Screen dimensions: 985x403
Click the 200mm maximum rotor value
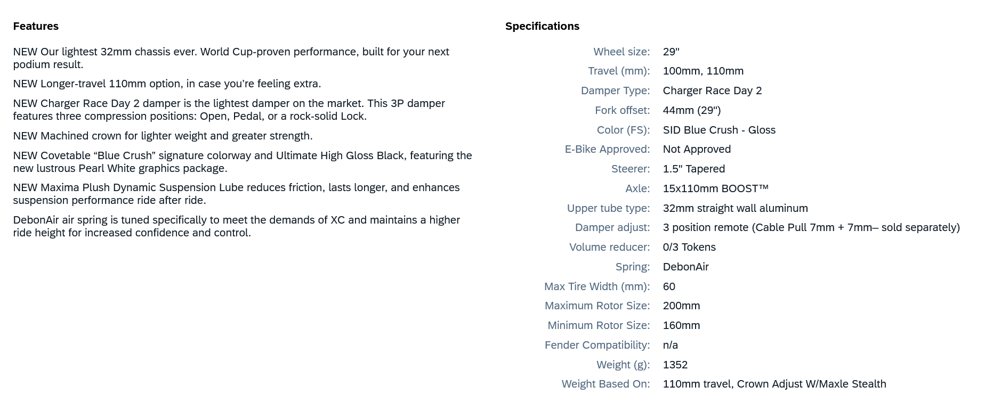(681, 306)
